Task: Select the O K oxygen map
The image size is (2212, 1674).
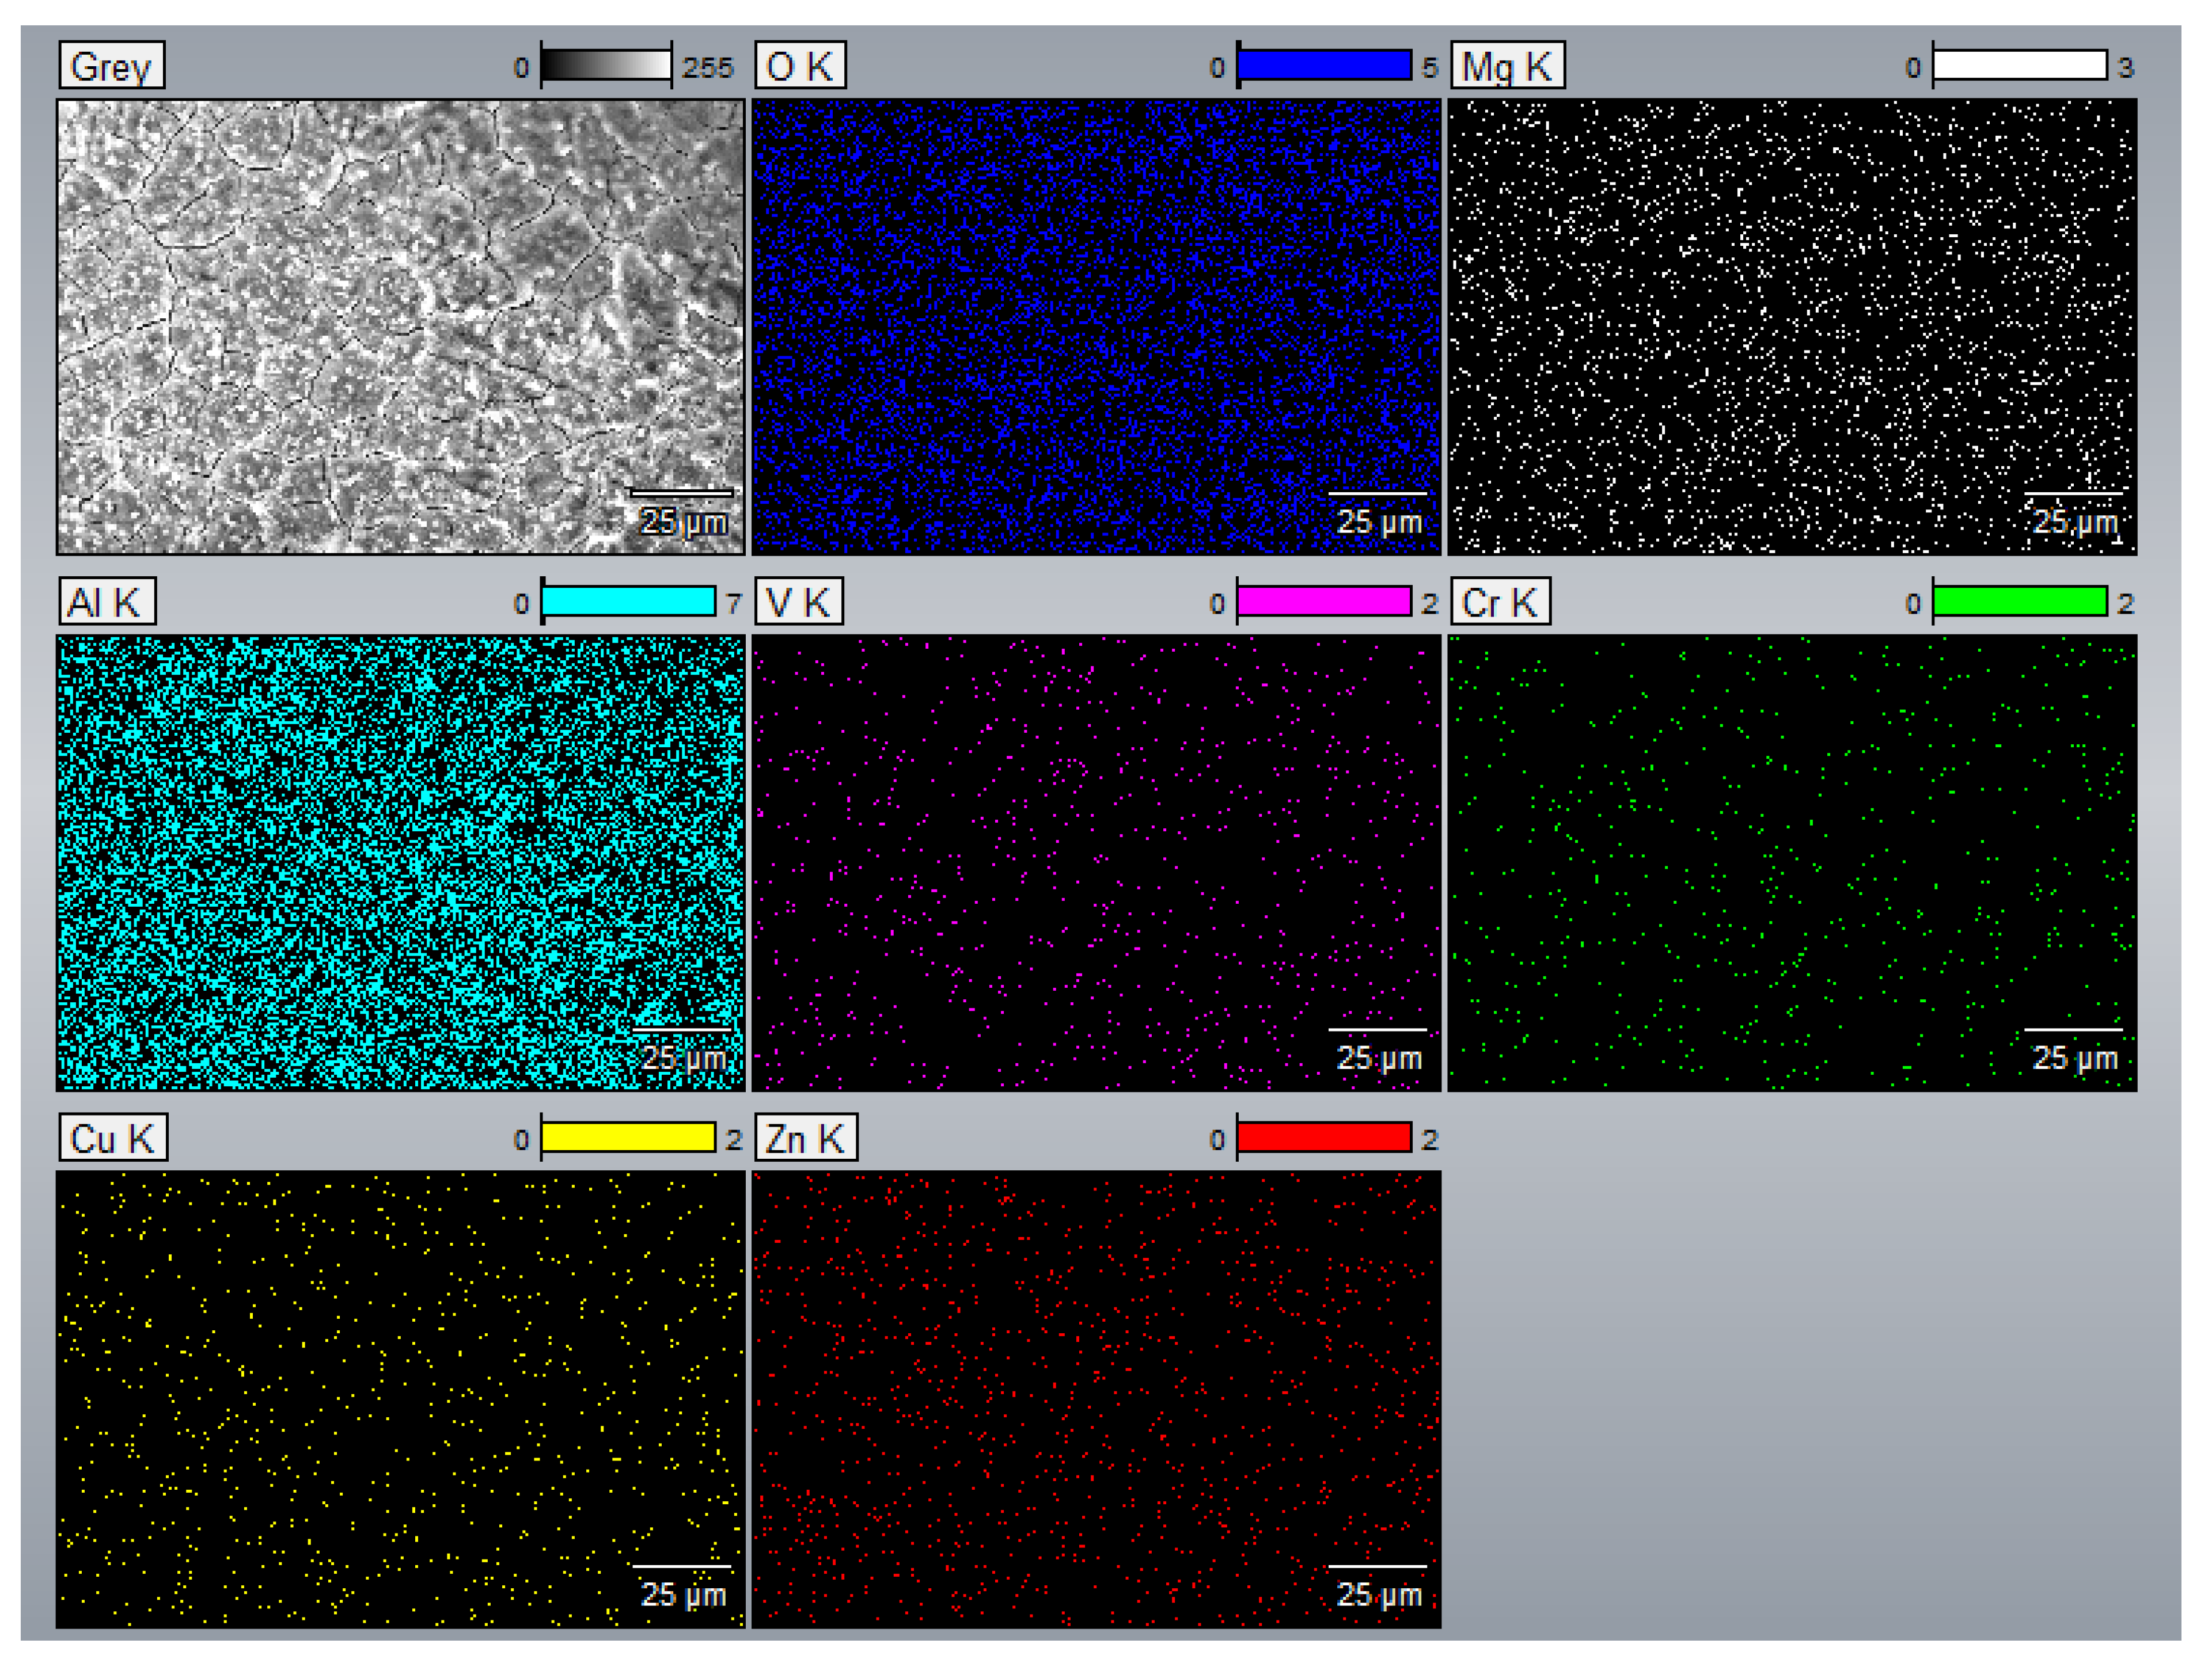Action: point(1096,326)
